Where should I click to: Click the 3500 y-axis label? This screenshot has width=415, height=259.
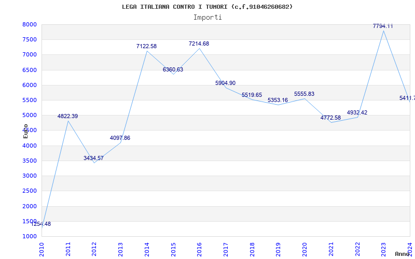(30, 161)
